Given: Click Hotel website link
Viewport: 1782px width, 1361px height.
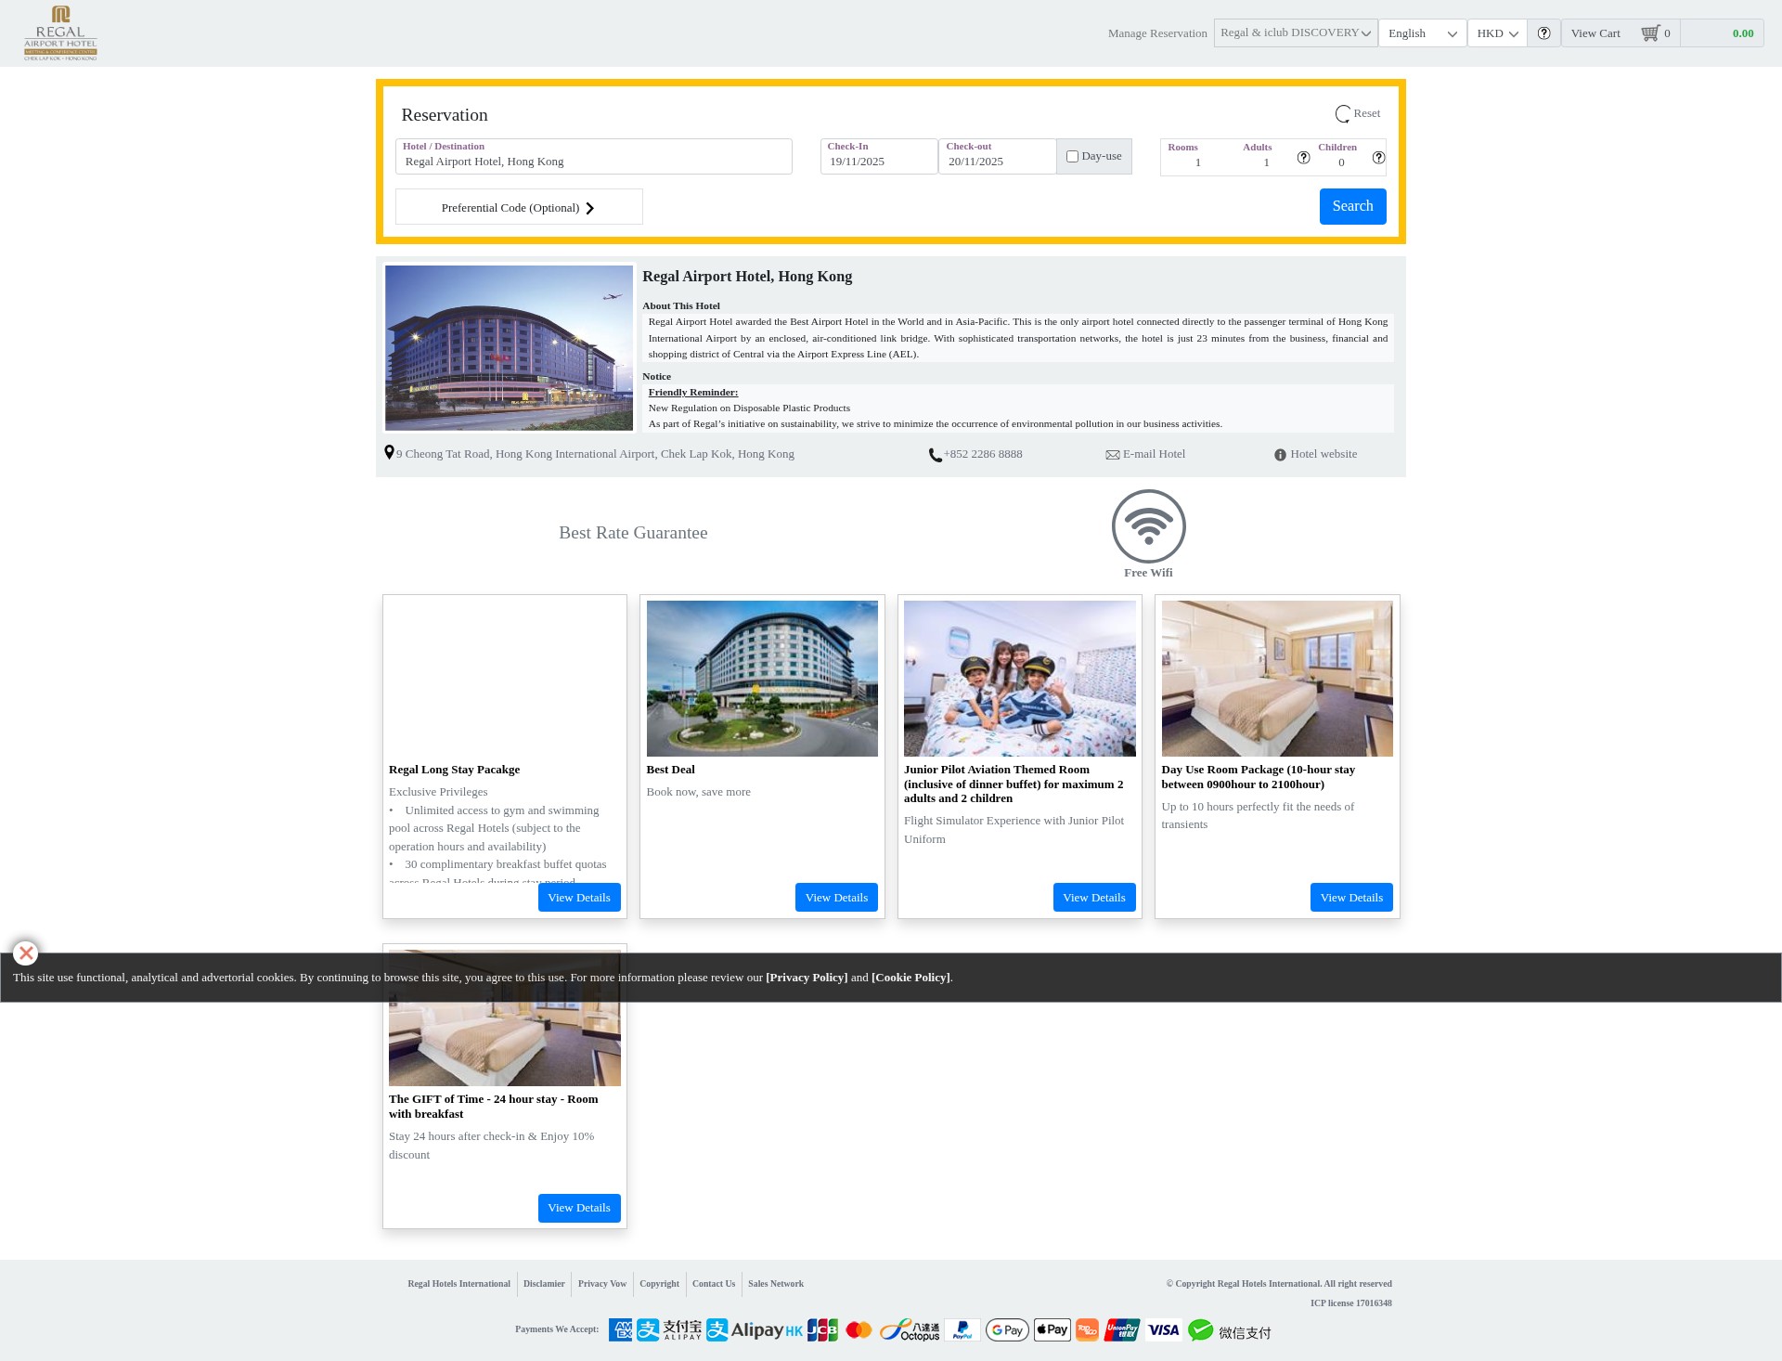Looking at the screenshot, I should (1324, 454).
